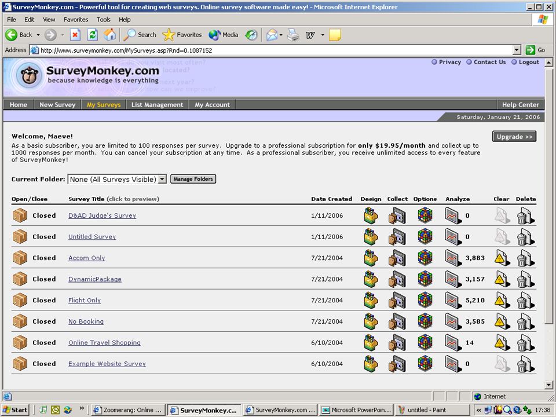Open Media toolbar button
Viewport: 556px width, 417px height.
[x=224, y=35]
